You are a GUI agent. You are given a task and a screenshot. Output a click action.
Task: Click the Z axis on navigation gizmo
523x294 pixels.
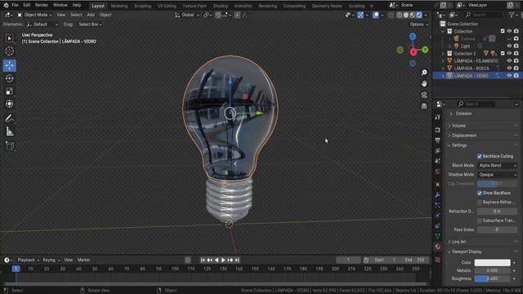413,36
